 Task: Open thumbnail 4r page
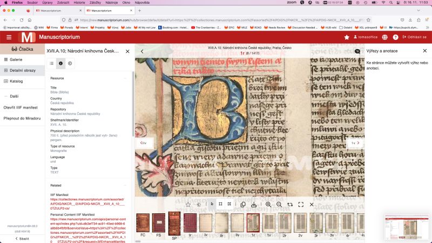tap(348, 222)
